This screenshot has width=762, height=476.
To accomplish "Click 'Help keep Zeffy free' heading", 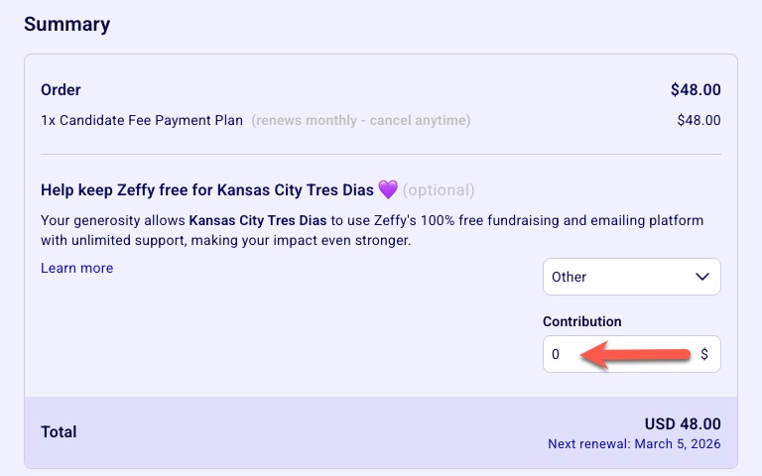I will point(206,189).
